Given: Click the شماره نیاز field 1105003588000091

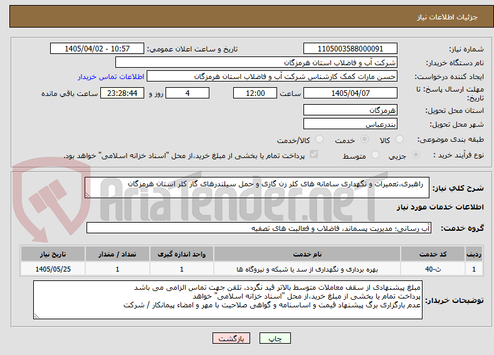Looking at the screenshot, I should pyautogui.click(x=350, y=48).
